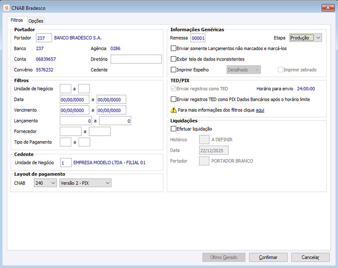Toggle Enviar registros como TED checkbox

[173, 89]
